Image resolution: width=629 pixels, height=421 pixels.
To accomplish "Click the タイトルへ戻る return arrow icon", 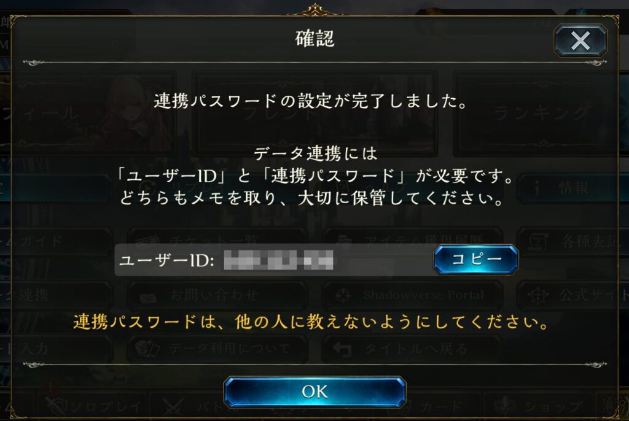I will tap(342, 349).
